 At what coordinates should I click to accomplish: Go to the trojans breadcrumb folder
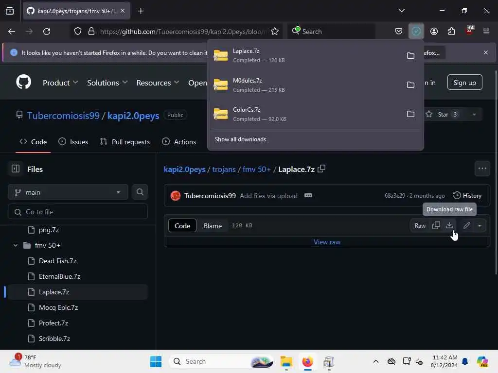tap(224, 169)
